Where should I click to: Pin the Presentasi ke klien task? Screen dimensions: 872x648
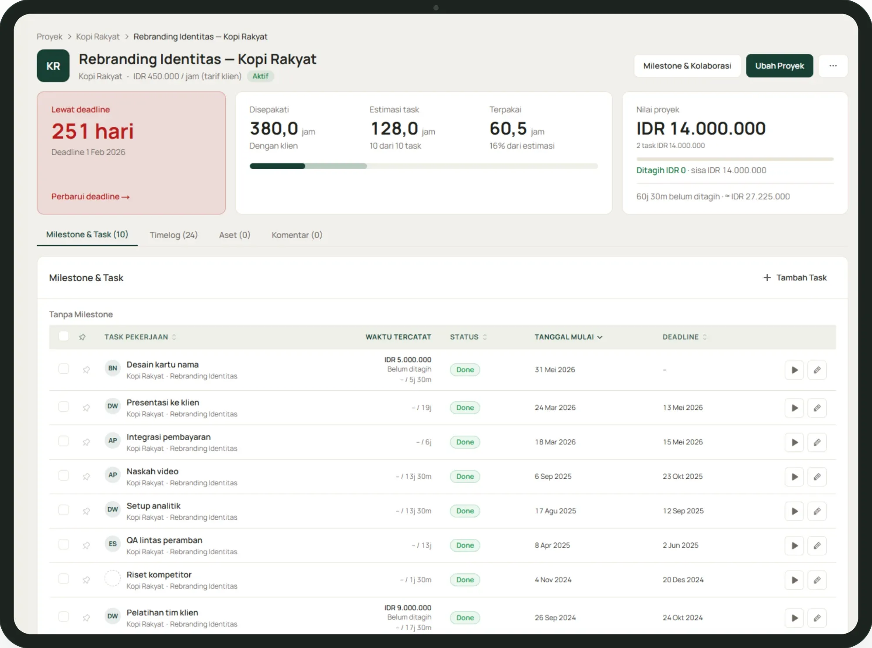click(86, 408)
